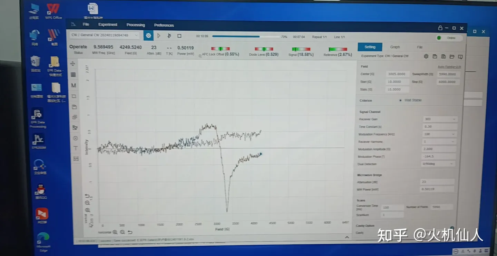Click the Time Constant input
Viewport: 497px width, 256px height.
tap(440, 127)
